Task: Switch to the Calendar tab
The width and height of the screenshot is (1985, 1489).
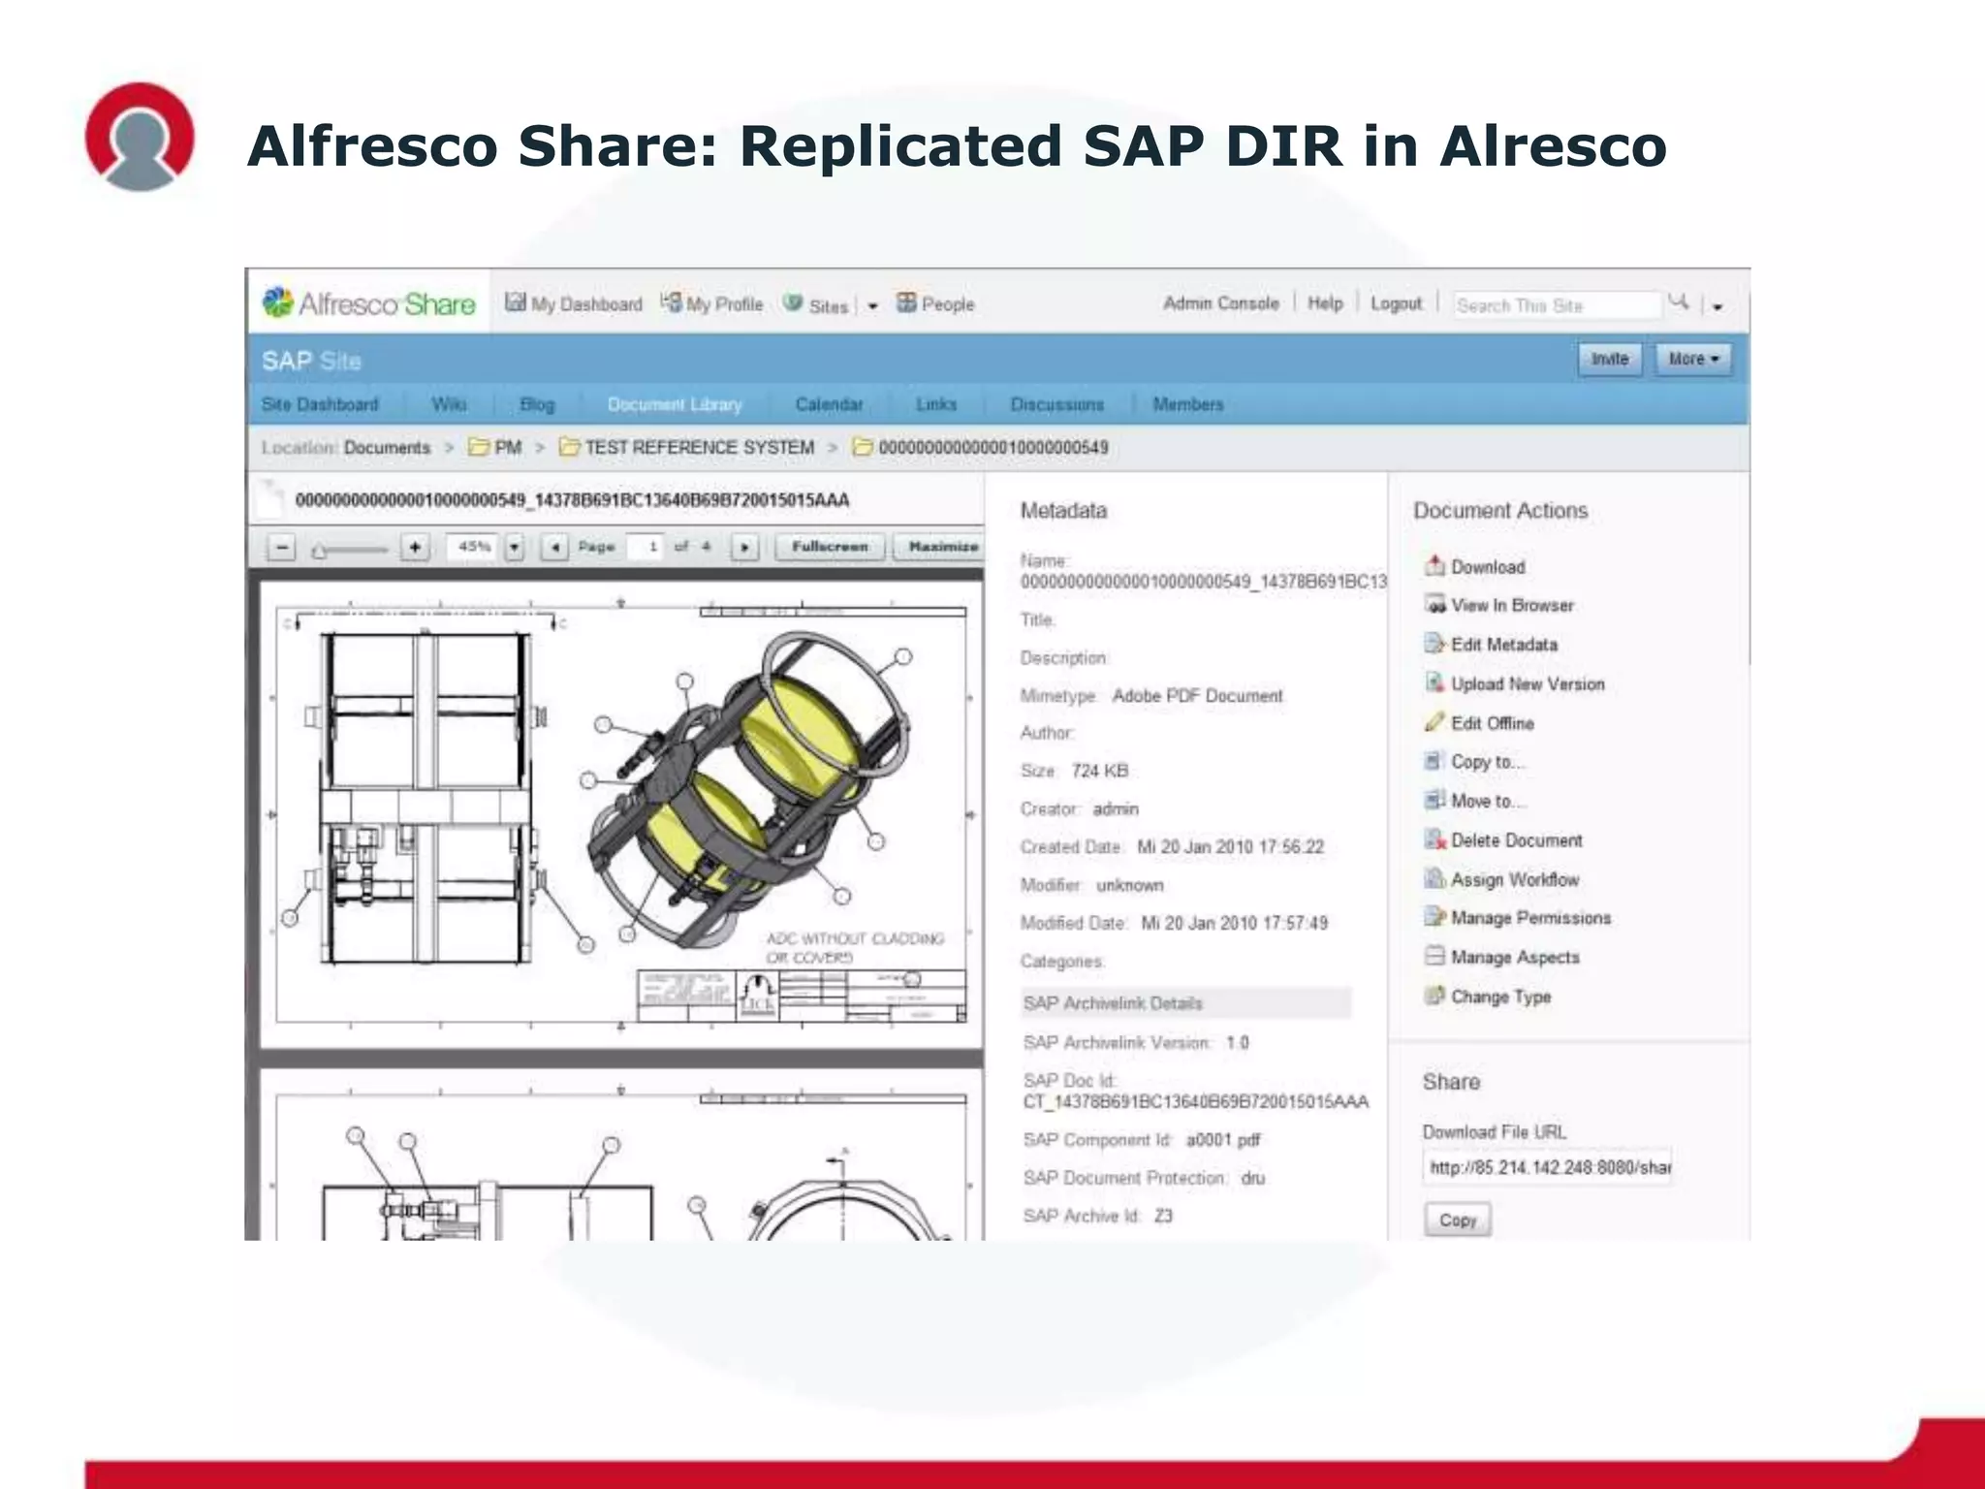Action: tap(829, 404)
